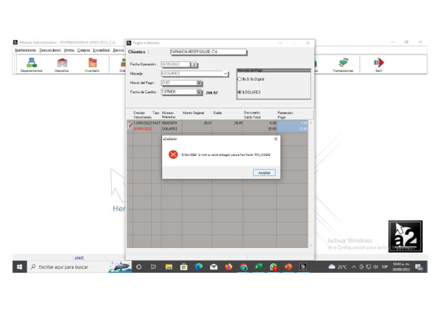Click Aceptar in the a2admin error dialog
This screenshot has height=311, width=440.
[x=264, y=173]
